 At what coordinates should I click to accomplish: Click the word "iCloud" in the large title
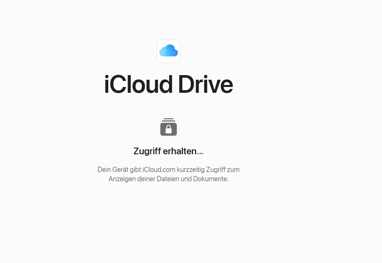[x=138, y=84]
